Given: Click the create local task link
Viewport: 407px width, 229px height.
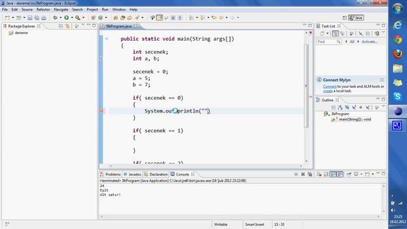Looking at the screenshot, I should pyautogui.click(x=328, y=91).
